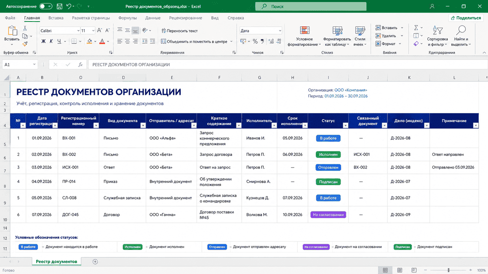
Task: Center cell text horizontally
Action: click(x=128, y=41)
